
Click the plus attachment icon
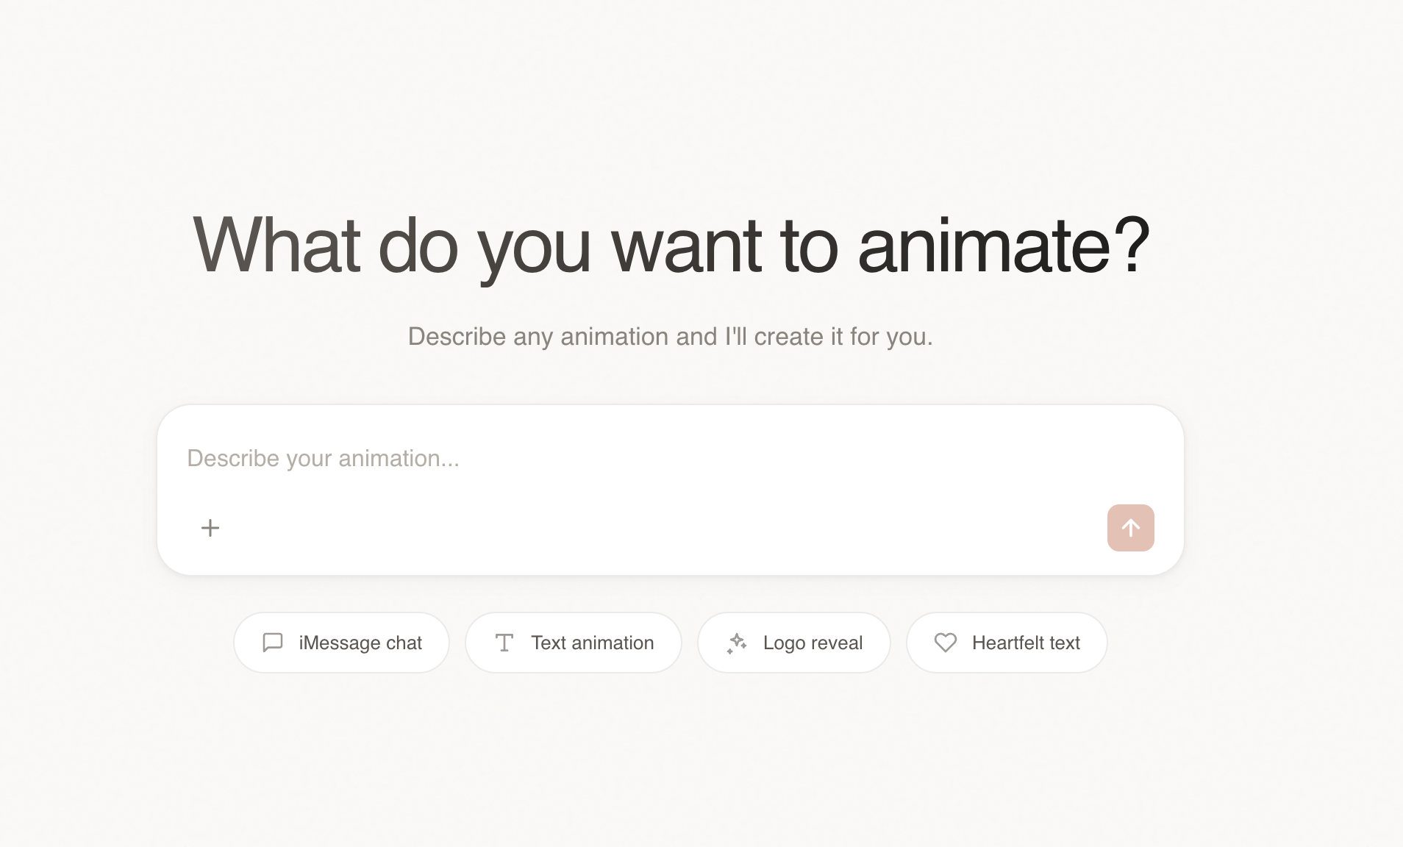click(x=210, y=528)
